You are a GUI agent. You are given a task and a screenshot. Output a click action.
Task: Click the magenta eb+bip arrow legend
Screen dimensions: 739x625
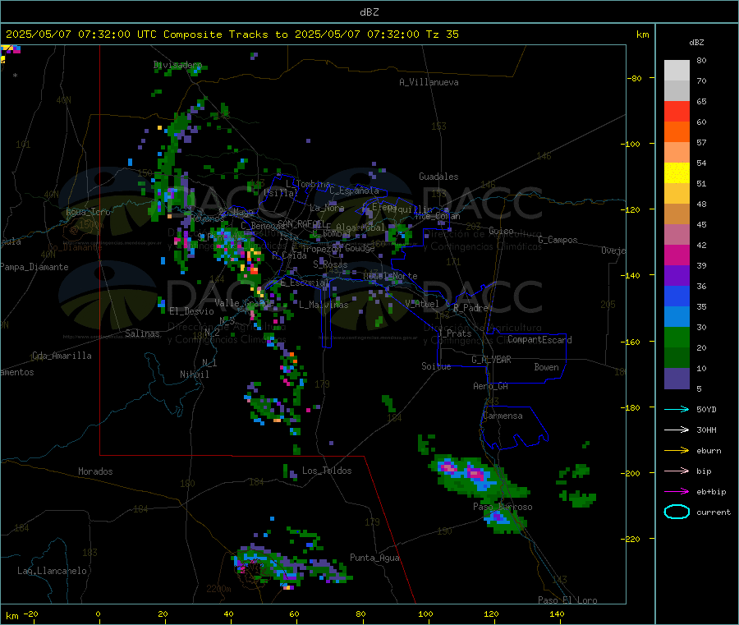point(677,492)
